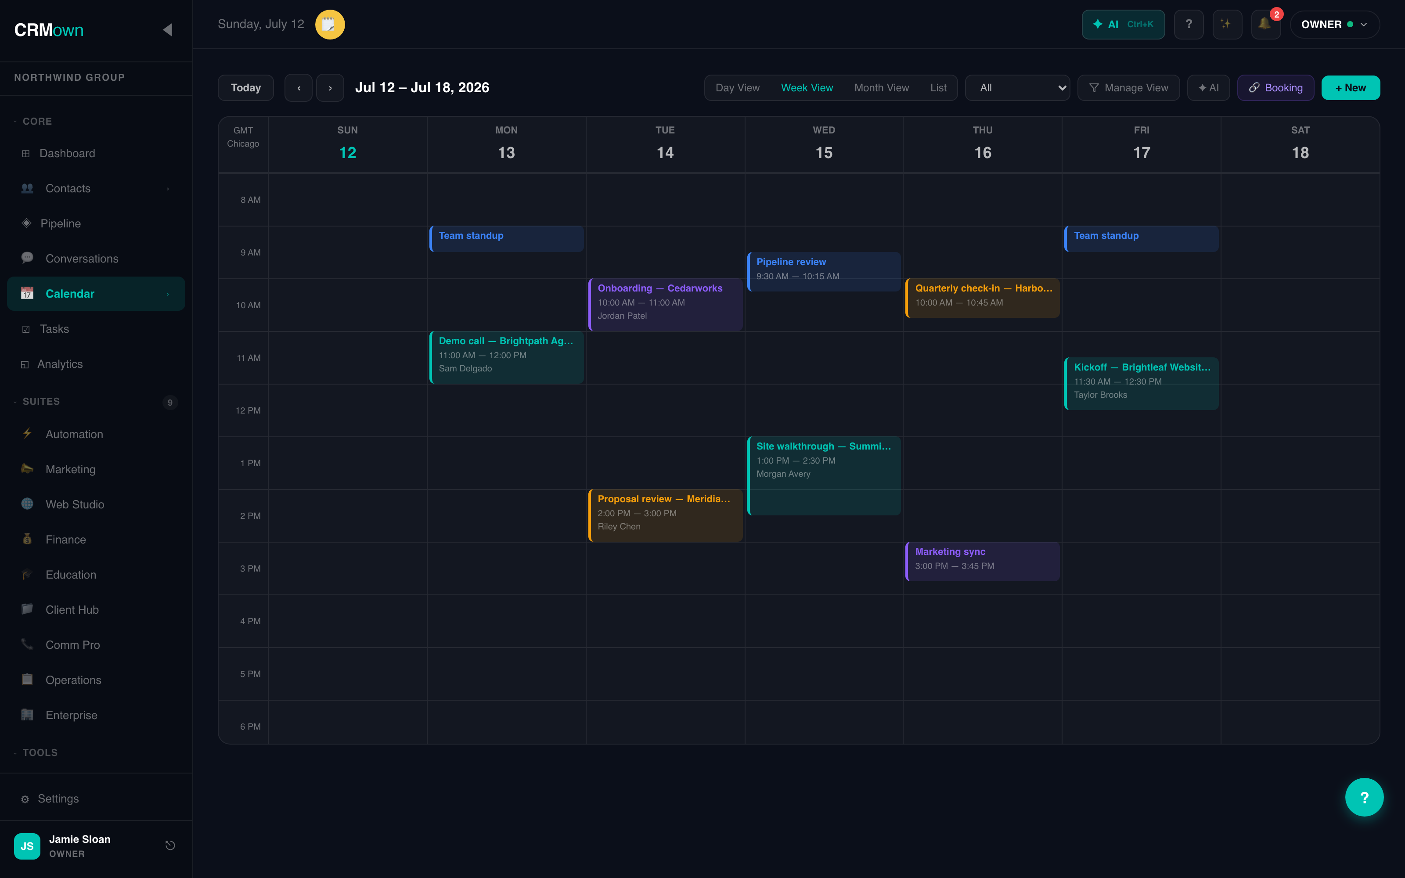This screenshot has width=1405, height=878.
Task: Collapse the sidebar with the triangle arrow
Action: [x=167, y=29]
